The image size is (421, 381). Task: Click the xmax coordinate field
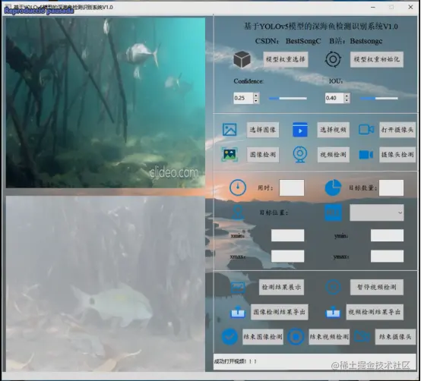(287, 256)
